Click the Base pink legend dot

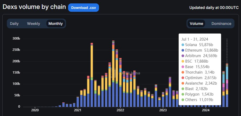tap(183, 67)
